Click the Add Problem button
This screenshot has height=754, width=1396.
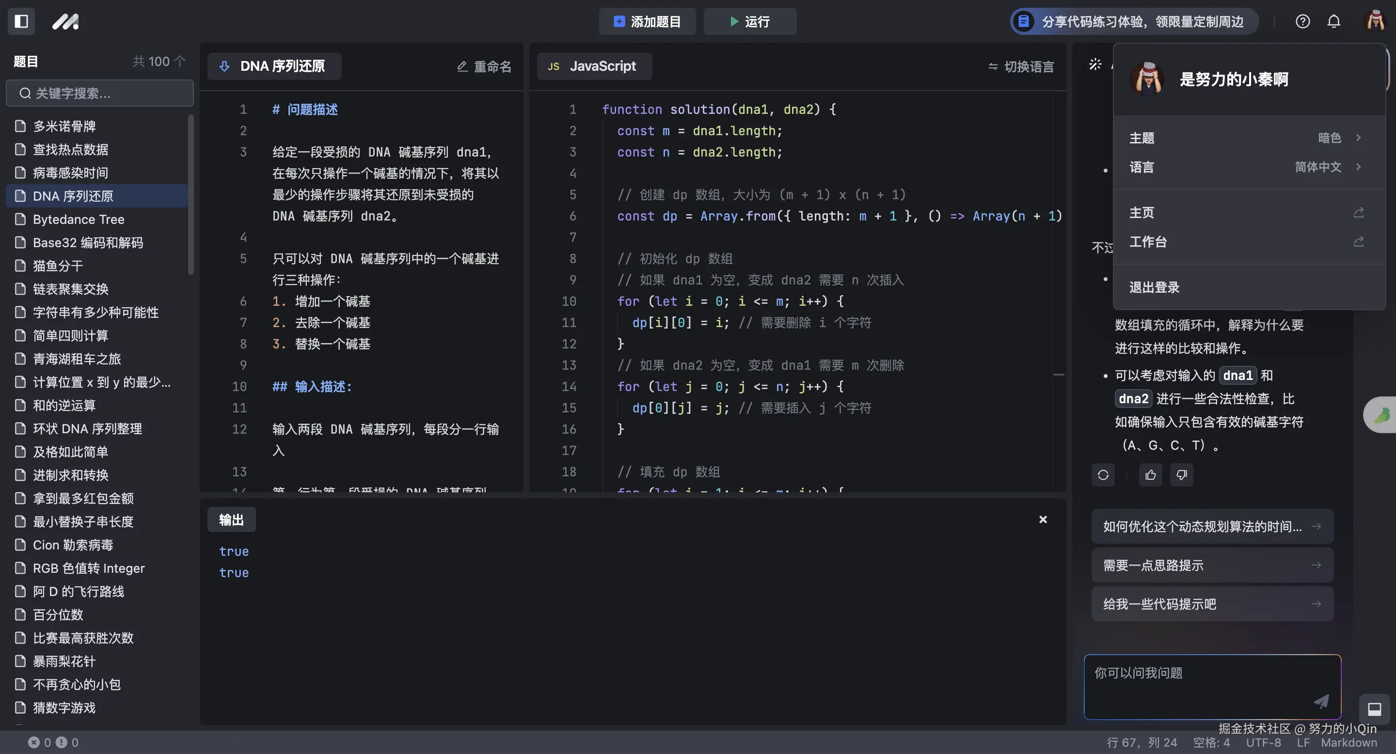(x=647, y=21)
